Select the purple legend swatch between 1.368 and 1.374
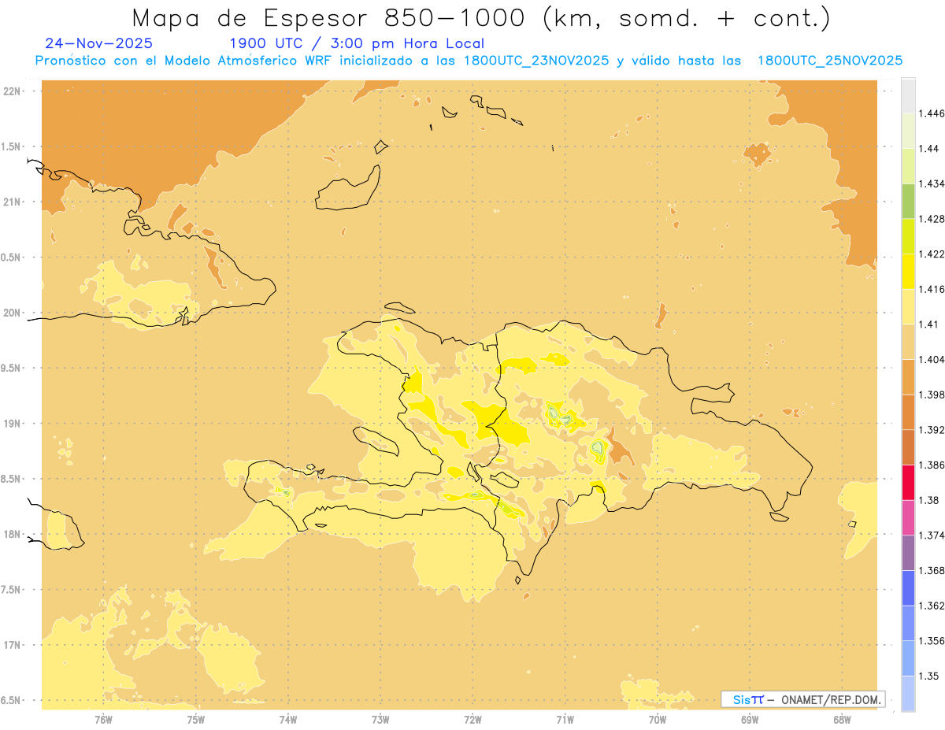The height and width of the screenshot is (730, 945). (x=908, y=552)
